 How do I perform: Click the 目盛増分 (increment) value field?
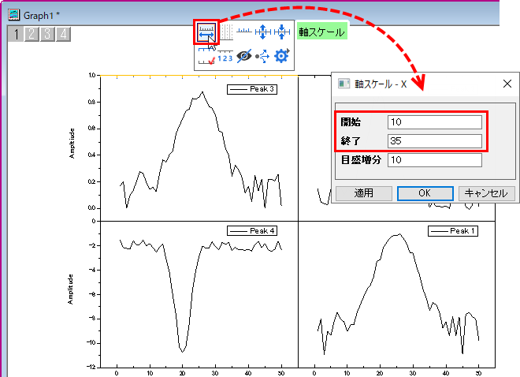pyautogui.click(x=435, y=160)
